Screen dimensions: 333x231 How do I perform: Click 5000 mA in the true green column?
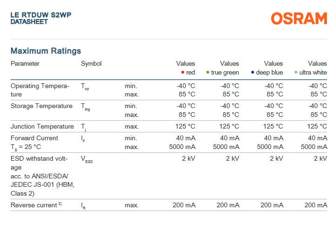tap(226, 147)
